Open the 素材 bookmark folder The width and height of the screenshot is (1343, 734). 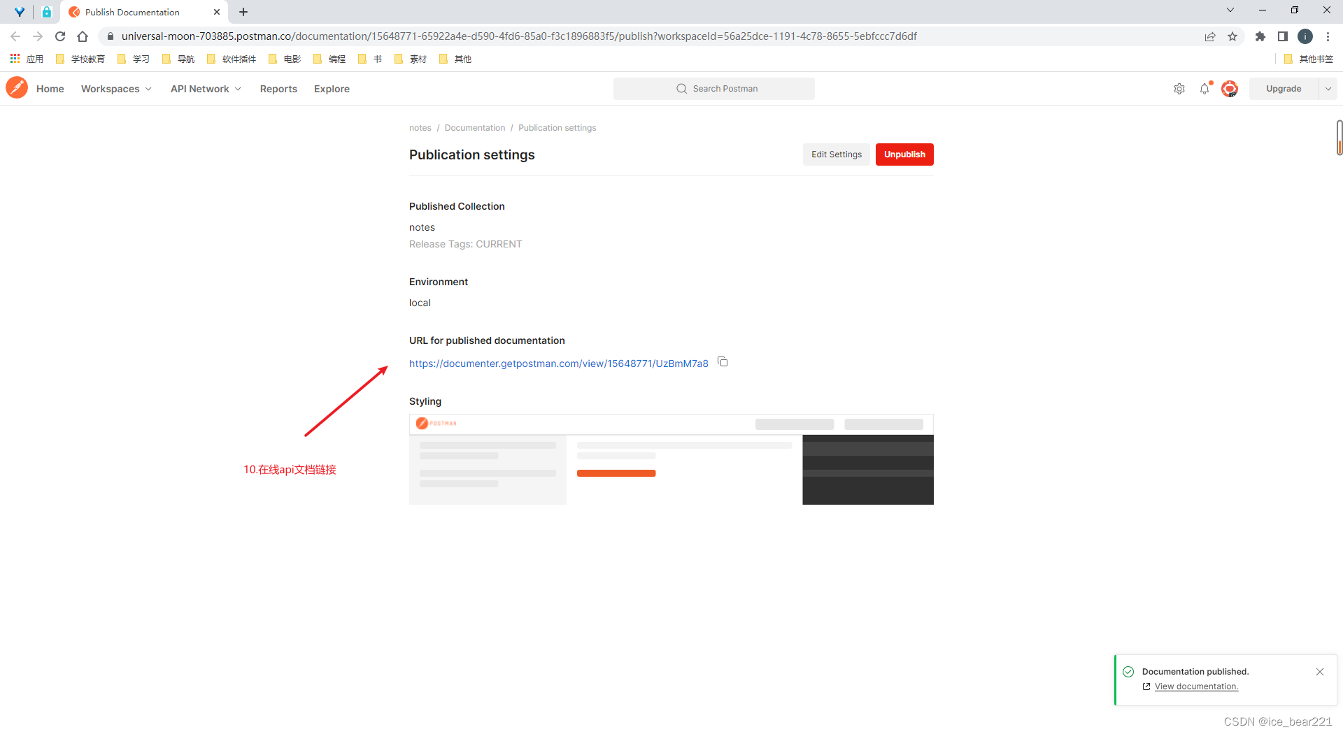point(411,59)
